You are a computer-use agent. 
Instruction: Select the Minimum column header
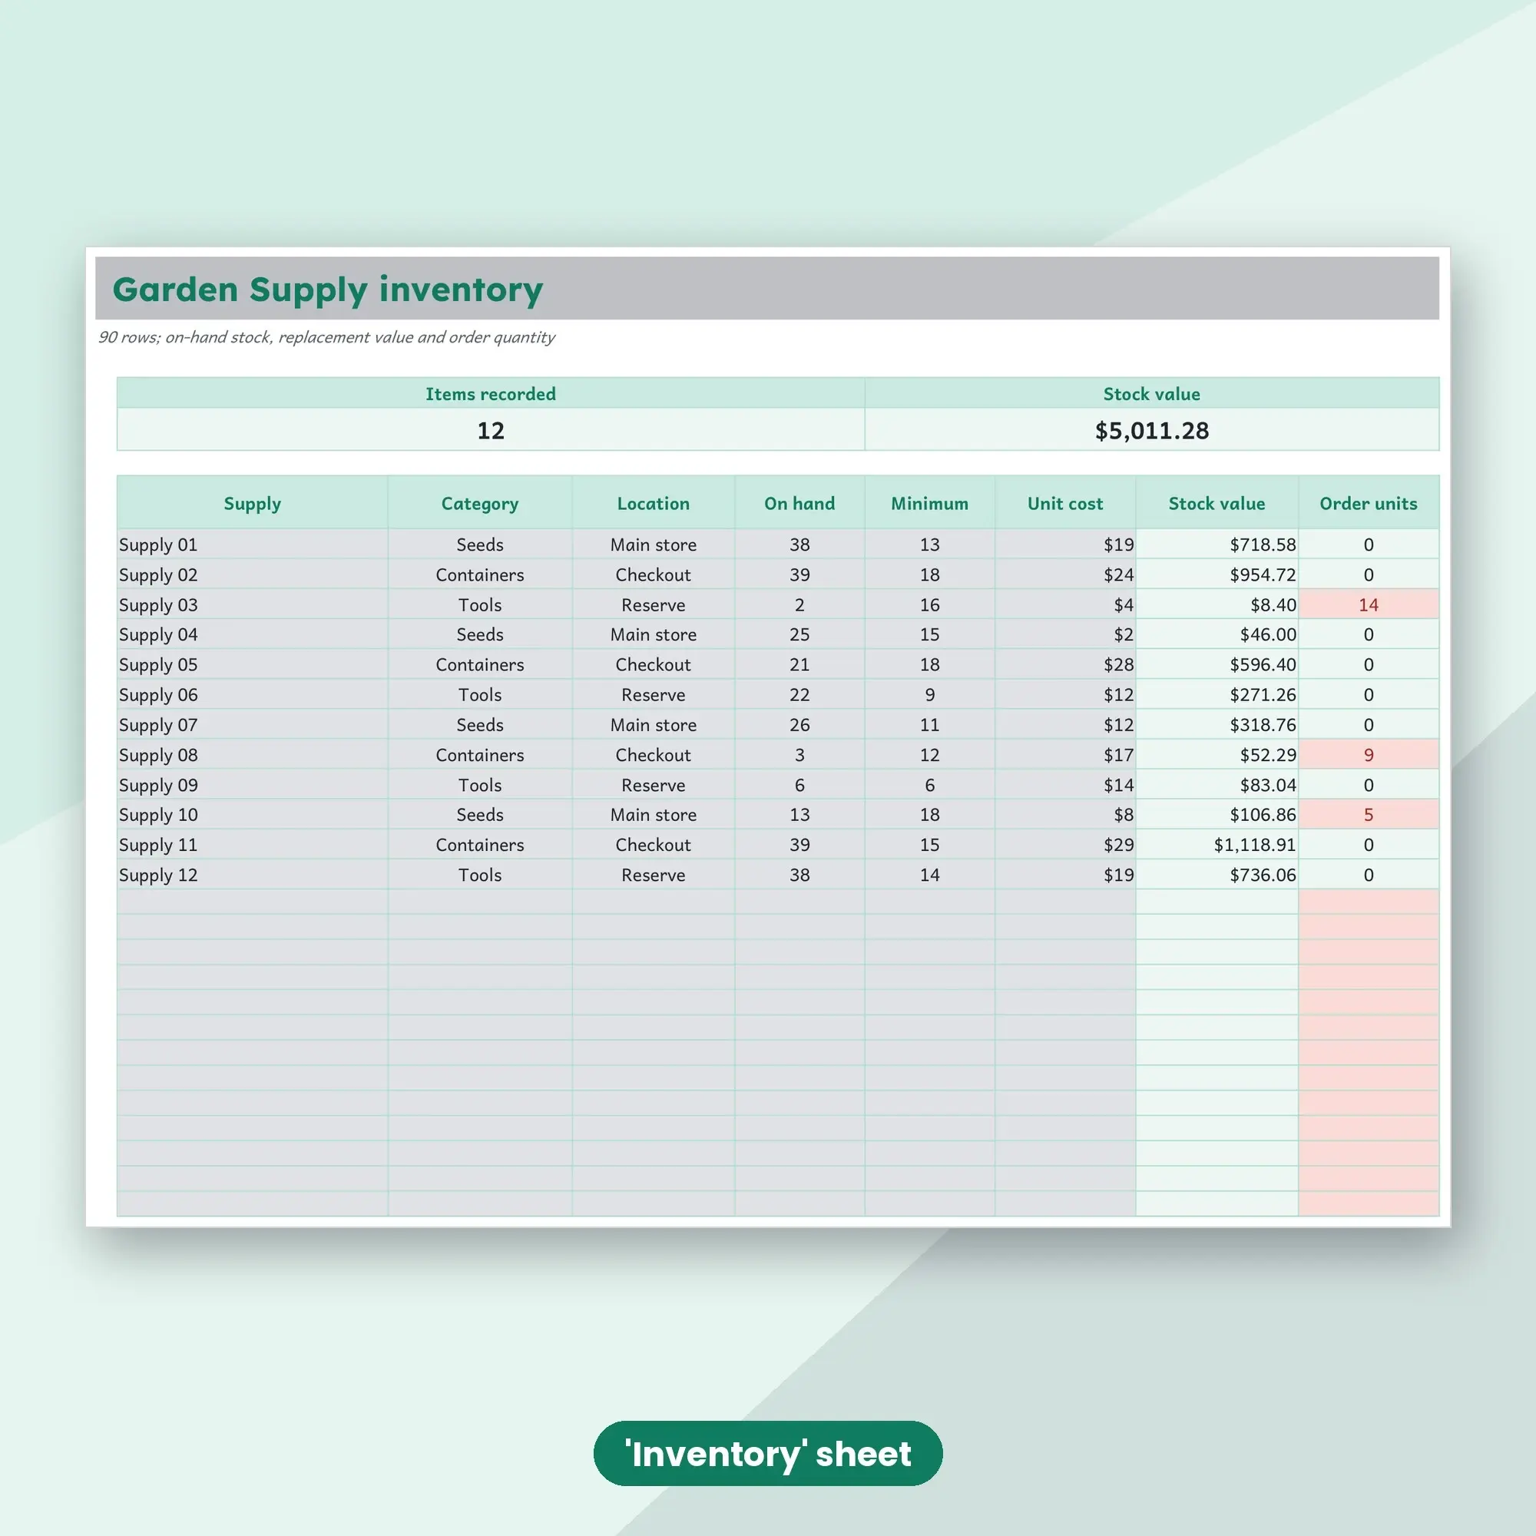929,503
